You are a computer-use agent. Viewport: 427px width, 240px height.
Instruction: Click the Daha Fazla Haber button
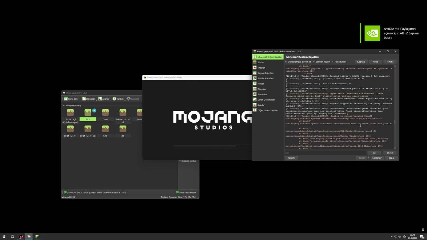pyautogui.click(x=186, y=192)
